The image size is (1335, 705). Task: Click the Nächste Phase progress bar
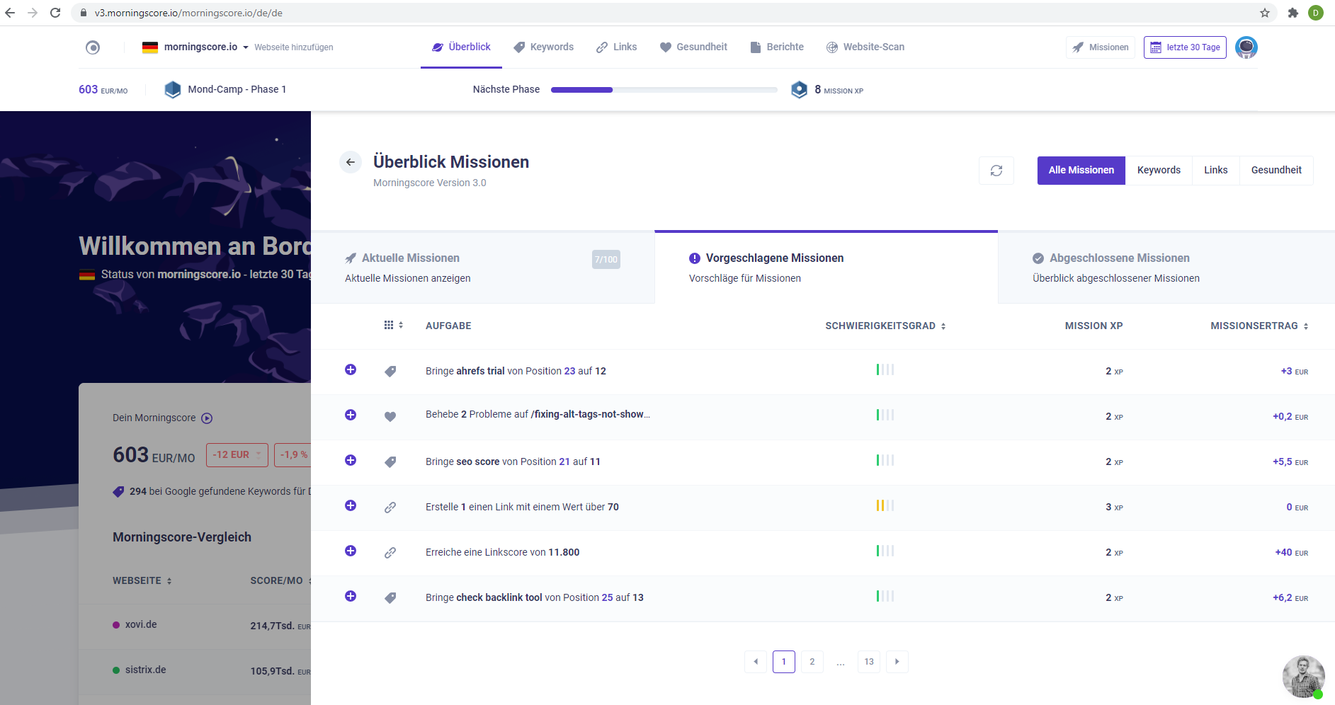pos(664,90)
